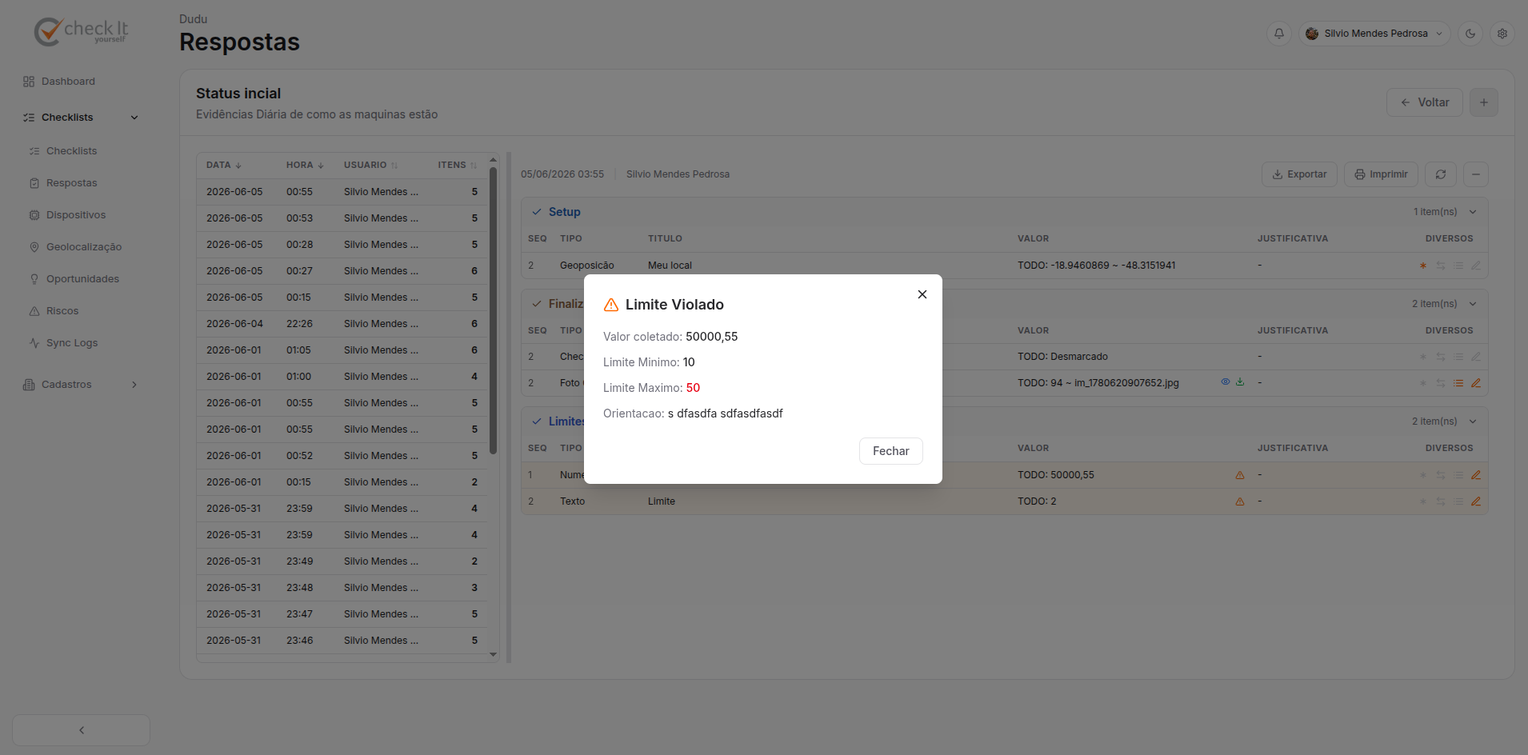Click warning triangle on Texto Limite row
1528x755 pixels.
pyautogui.click(x=1240, y=501)
